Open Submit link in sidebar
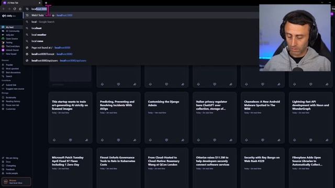The width and height of the screenshot is (335, 188). click(x=11, y=85)
